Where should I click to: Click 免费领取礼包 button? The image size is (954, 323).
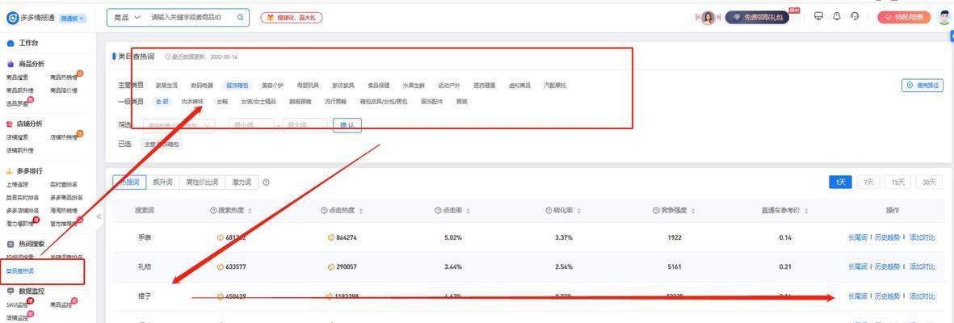(x=757, y=18)
